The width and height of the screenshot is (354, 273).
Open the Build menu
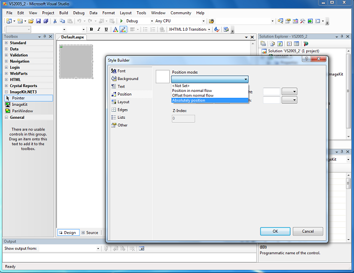tap(63, 13)
